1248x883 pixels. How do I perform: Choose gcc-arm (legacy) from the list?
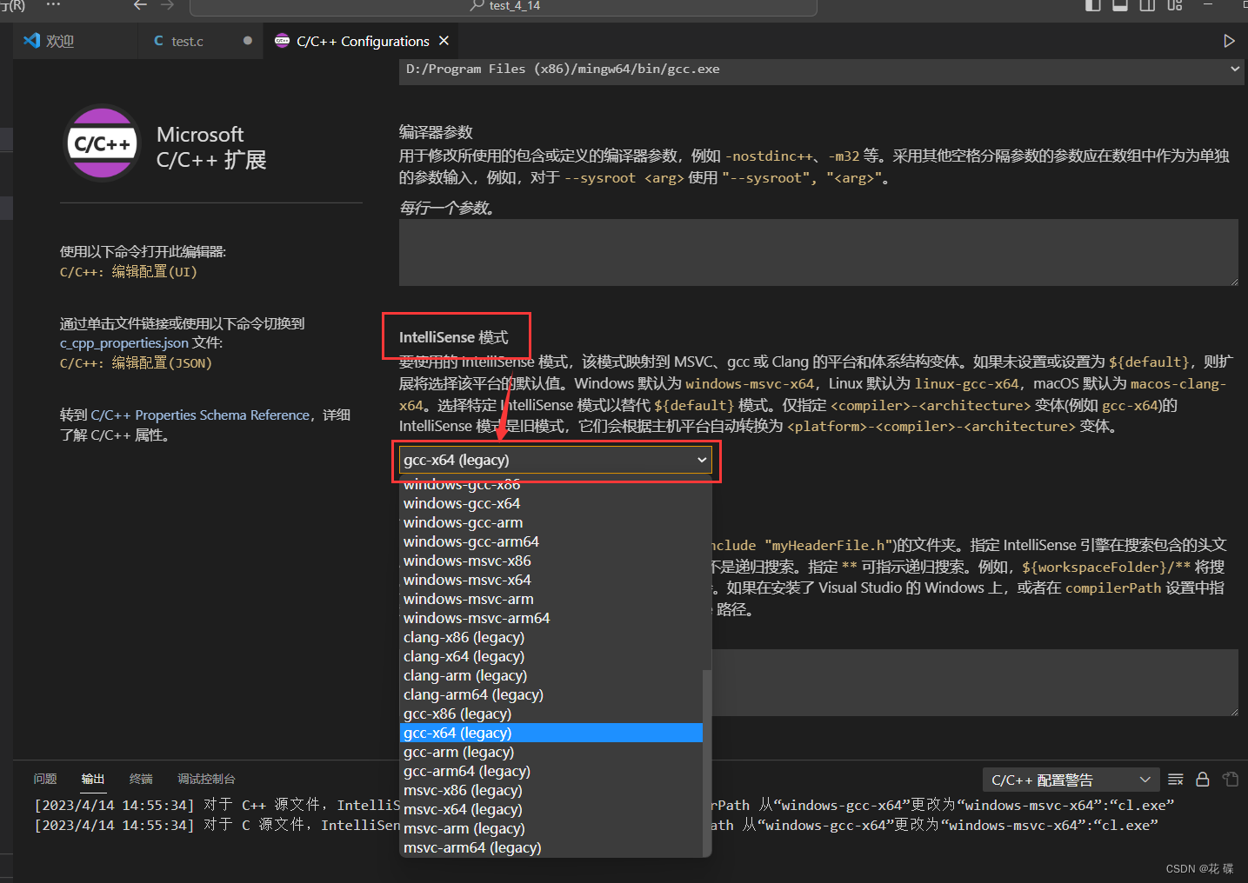551,752
